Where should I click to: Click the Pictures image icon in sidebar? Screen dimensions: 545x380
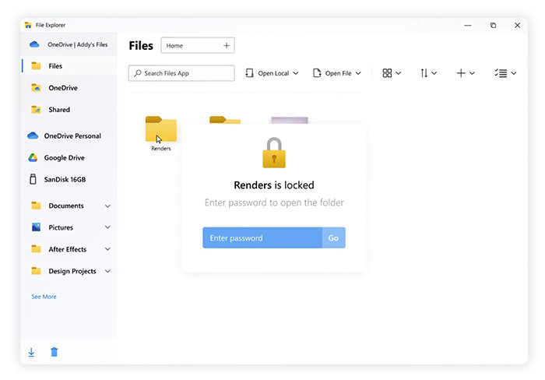(x=36, y=227)
